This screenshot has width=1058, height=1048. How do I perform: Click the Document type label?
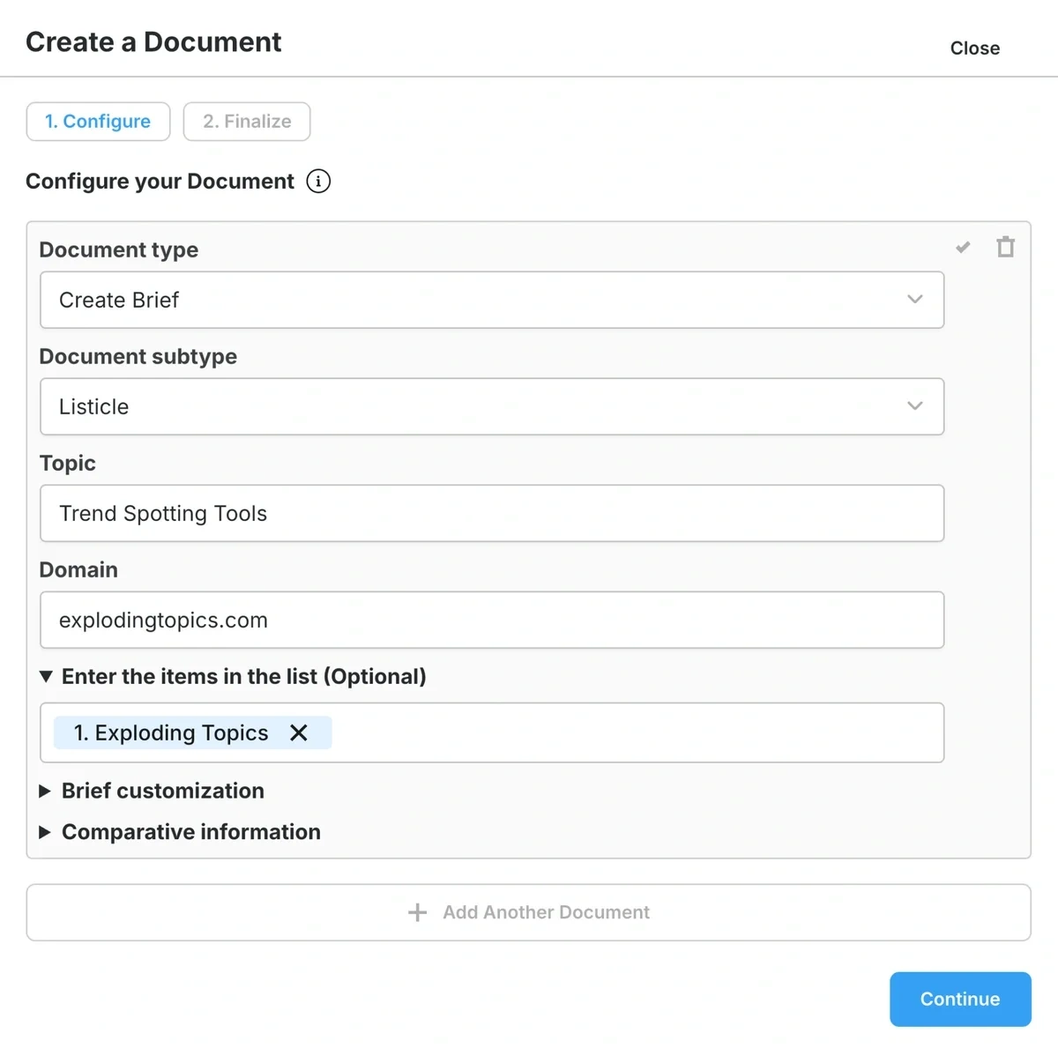point(119,249)
